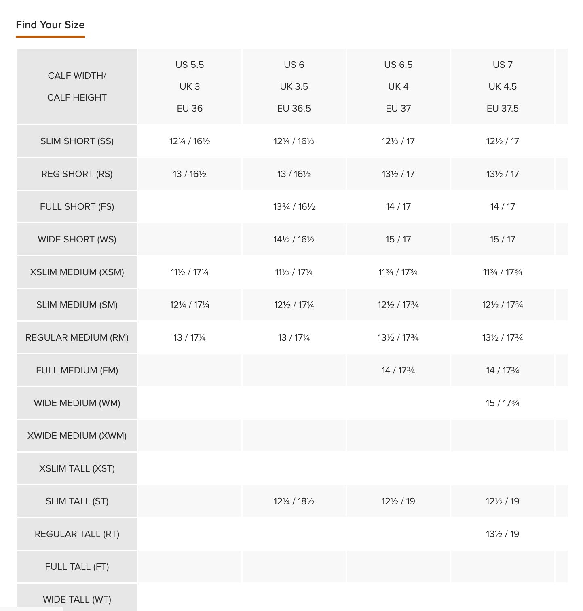
Task: Select the US 6 column header
Action: [x=294, y=86]
